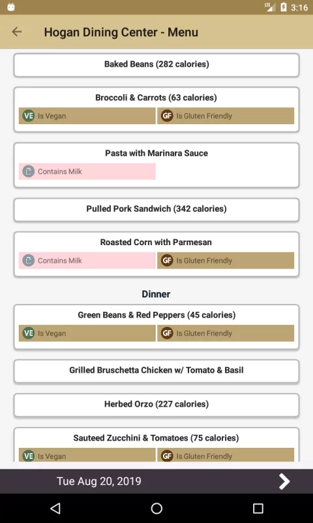This screenshot has height=523, width=313.
Task: Open the Pulled Pork Sandwich item
Action: [x=156, y=209]
